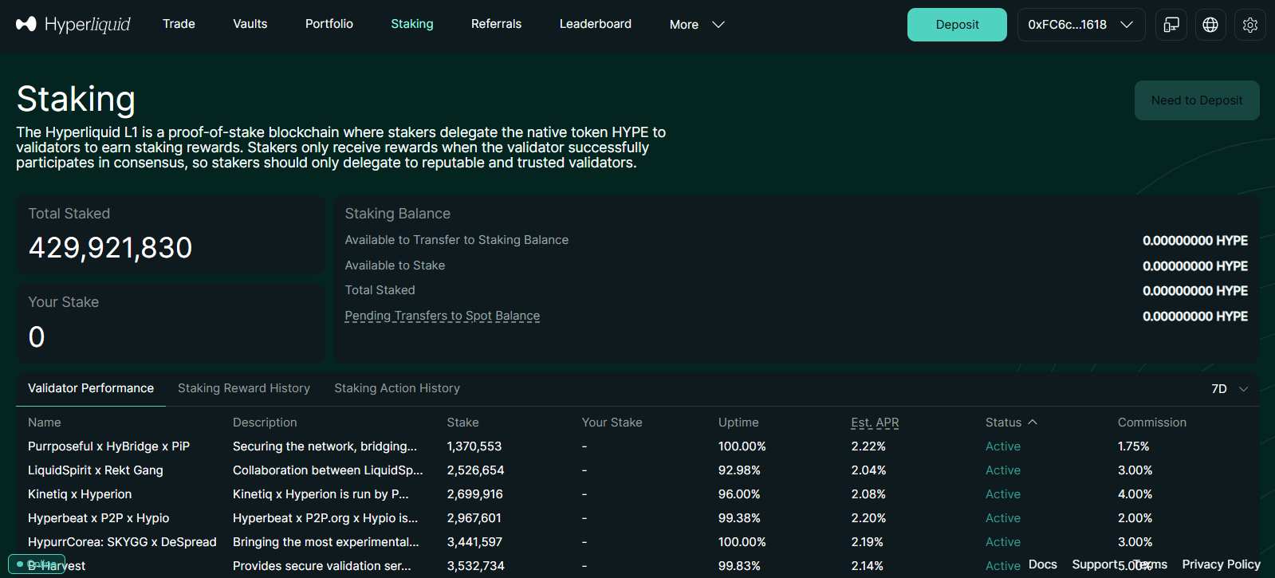Open the Privacy Policy link
The image size is (1275, 578).
coord(1222,564)
